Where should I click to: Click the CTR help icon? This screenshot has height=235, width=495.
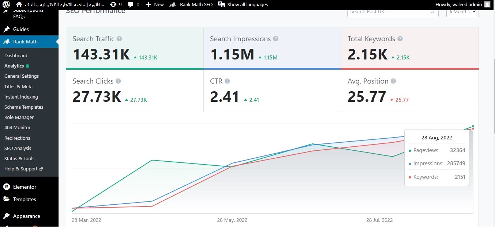[227, 81]
